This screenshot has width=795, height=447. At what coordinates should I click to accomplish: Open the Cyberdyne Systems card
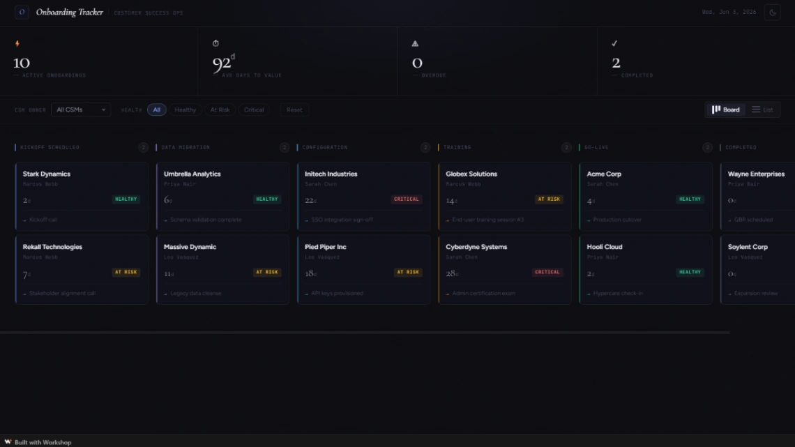[504, 270]
